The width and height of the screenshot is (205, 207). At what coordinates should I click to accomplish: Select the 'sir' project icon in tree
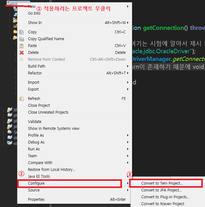[x=10, y=137]
